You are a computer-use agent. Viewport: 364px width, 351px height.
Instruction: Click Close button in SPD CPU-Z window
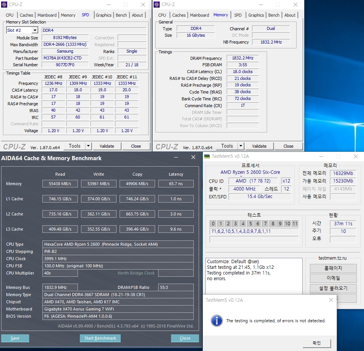click(x=136, y=146)
